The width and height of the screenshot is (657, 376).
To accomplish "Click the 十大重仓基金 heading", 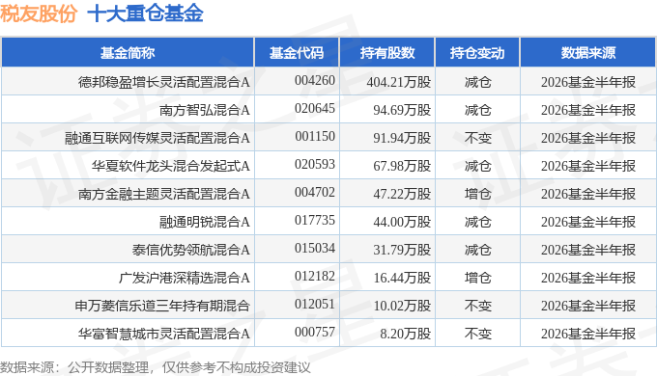I will point(145,13).
